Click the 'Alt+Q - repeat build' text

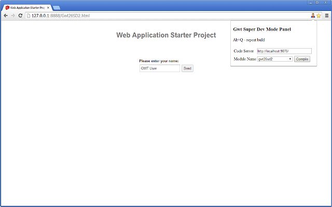point(249,40)
